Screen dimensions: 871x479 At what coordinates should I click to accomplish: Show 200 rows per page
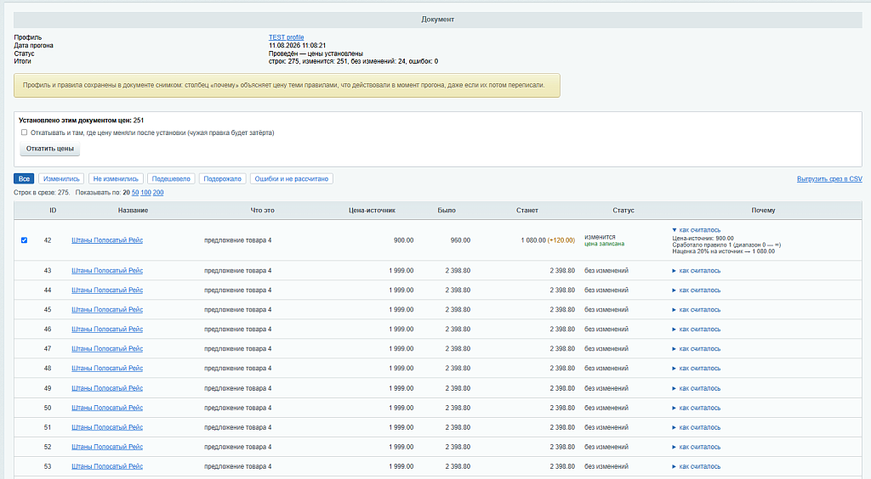coord(157,193)
